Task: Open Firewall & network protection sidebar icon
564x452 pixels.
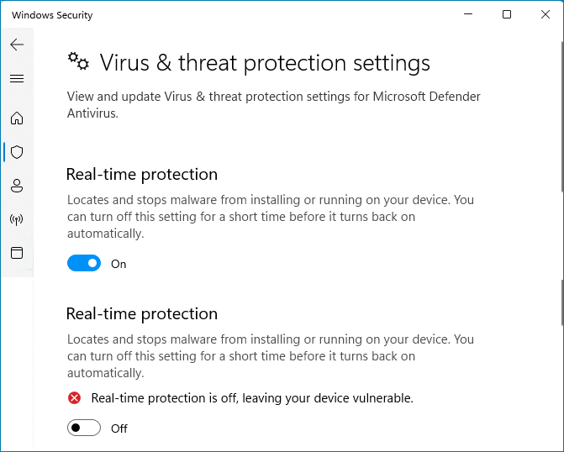Action: point(17,219)
